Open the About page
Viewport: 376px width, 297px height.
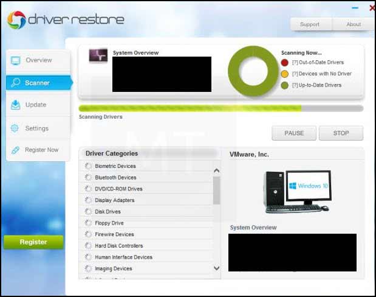(353, 24)
